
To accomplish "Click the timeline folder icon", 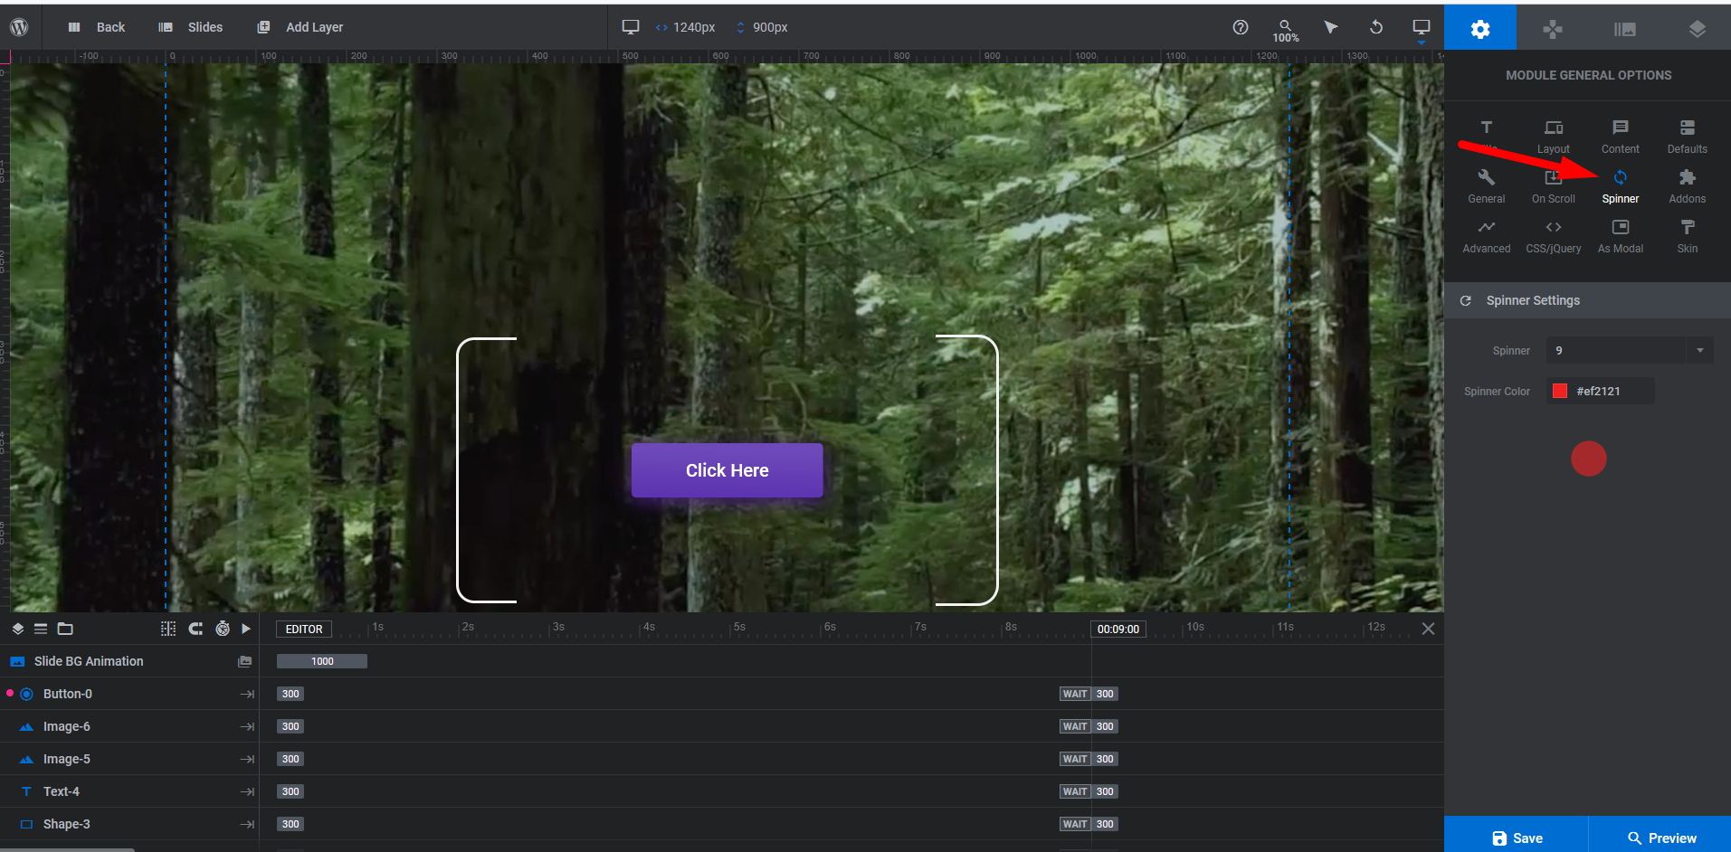I will pos(65,629).
